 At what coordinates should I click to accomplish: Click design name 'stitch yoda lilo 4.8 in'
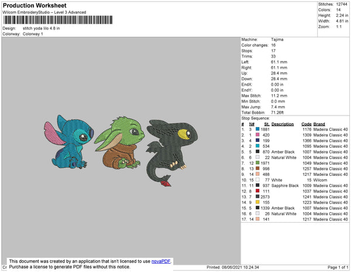coord(41,29)
